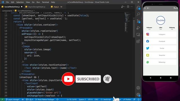Open the More Actions ellipsis in editor toolbar
The width and height of the screenshot is (180, 101).
[132, 7]
